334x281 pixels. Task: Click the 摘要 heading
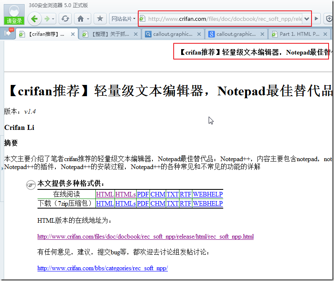tap(11, 143)
